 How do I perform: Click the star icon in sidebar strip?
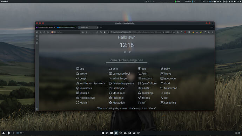pyautogui.click(x=37, y=43)
